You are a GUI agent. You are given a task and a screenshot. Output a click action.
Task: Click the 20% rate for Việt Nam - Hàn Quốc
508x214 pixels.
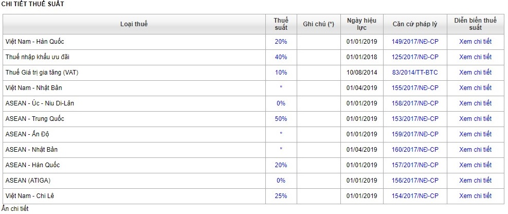coord(281,42)
